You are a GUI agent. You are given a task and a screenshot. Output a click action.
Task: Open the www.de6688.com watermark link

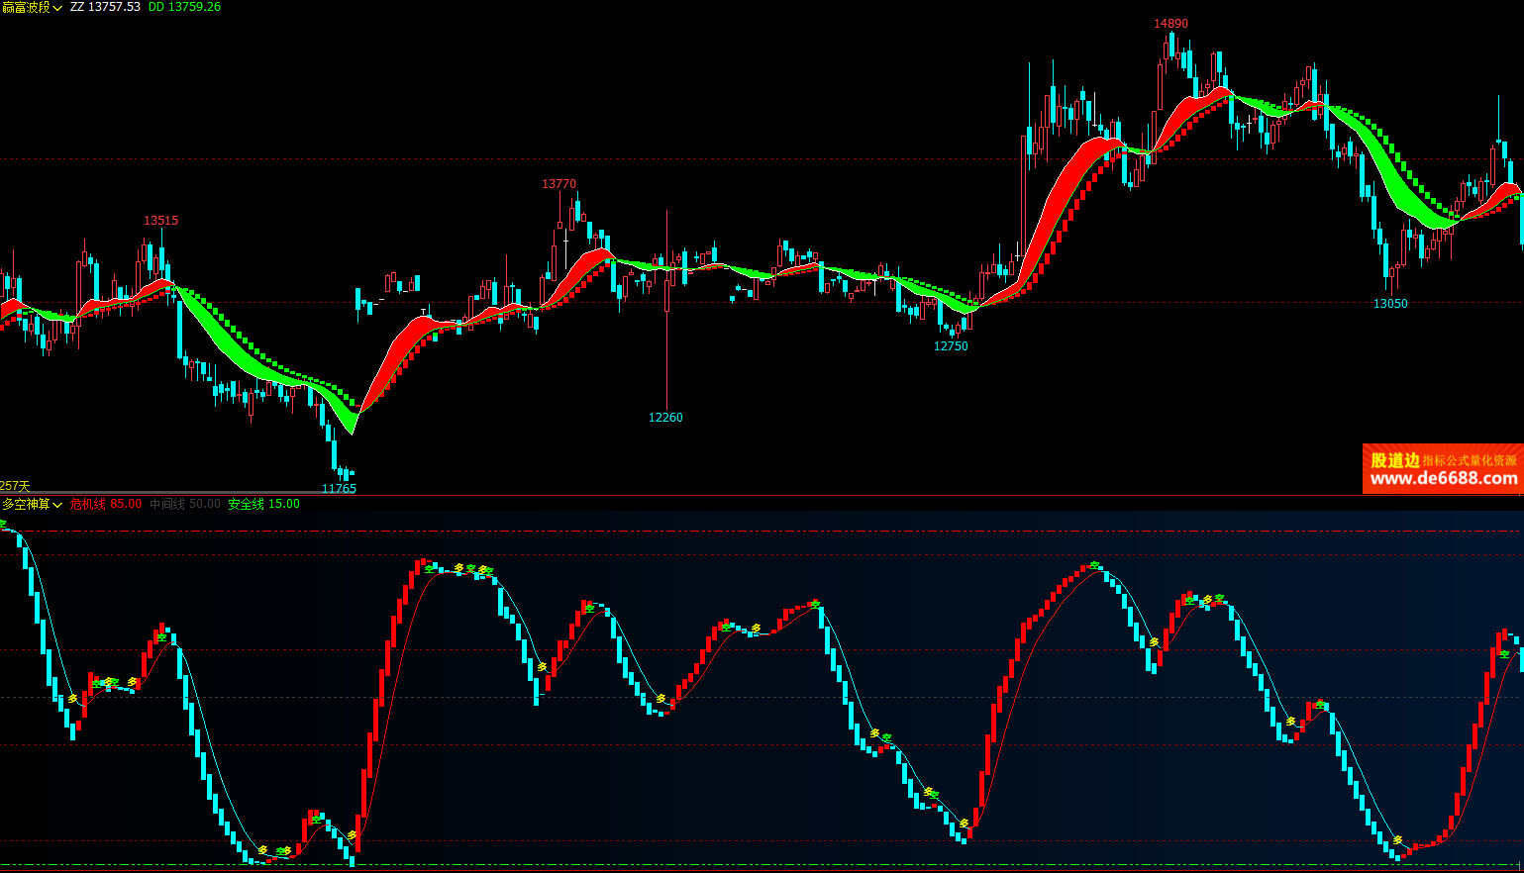1443,479
